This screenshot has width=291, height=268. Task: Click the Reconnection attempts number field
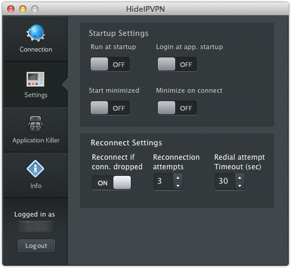[x=163, y=181]
